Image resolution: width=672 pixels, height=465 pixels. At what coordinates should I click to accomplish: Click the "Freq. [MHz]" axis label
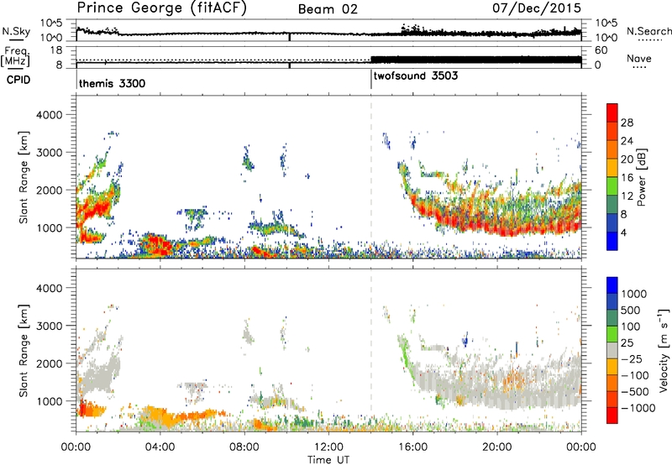point(15,57)
